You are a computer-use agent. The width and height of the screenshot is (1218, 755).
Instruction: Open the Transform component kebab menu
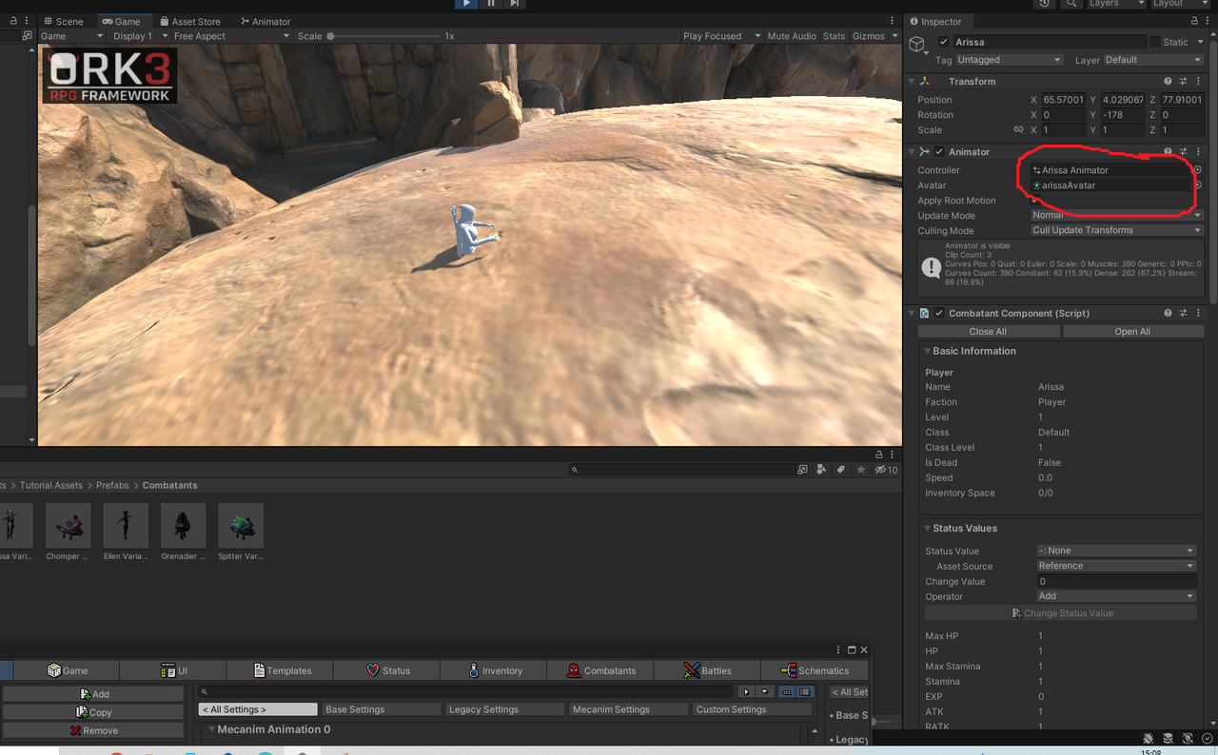coord(1199,82)
